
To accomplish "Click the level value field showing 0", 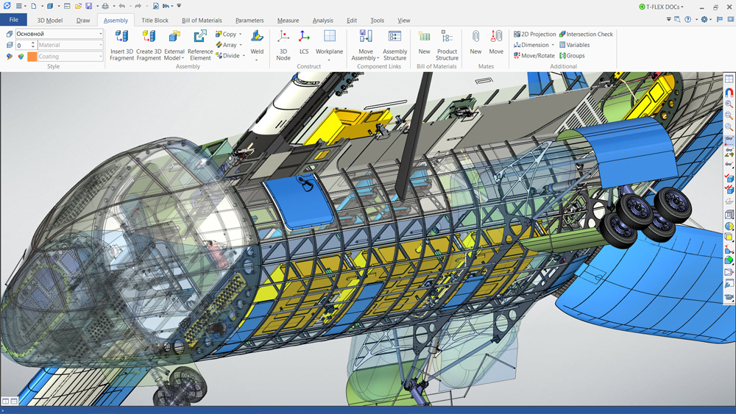I will 23,45.
